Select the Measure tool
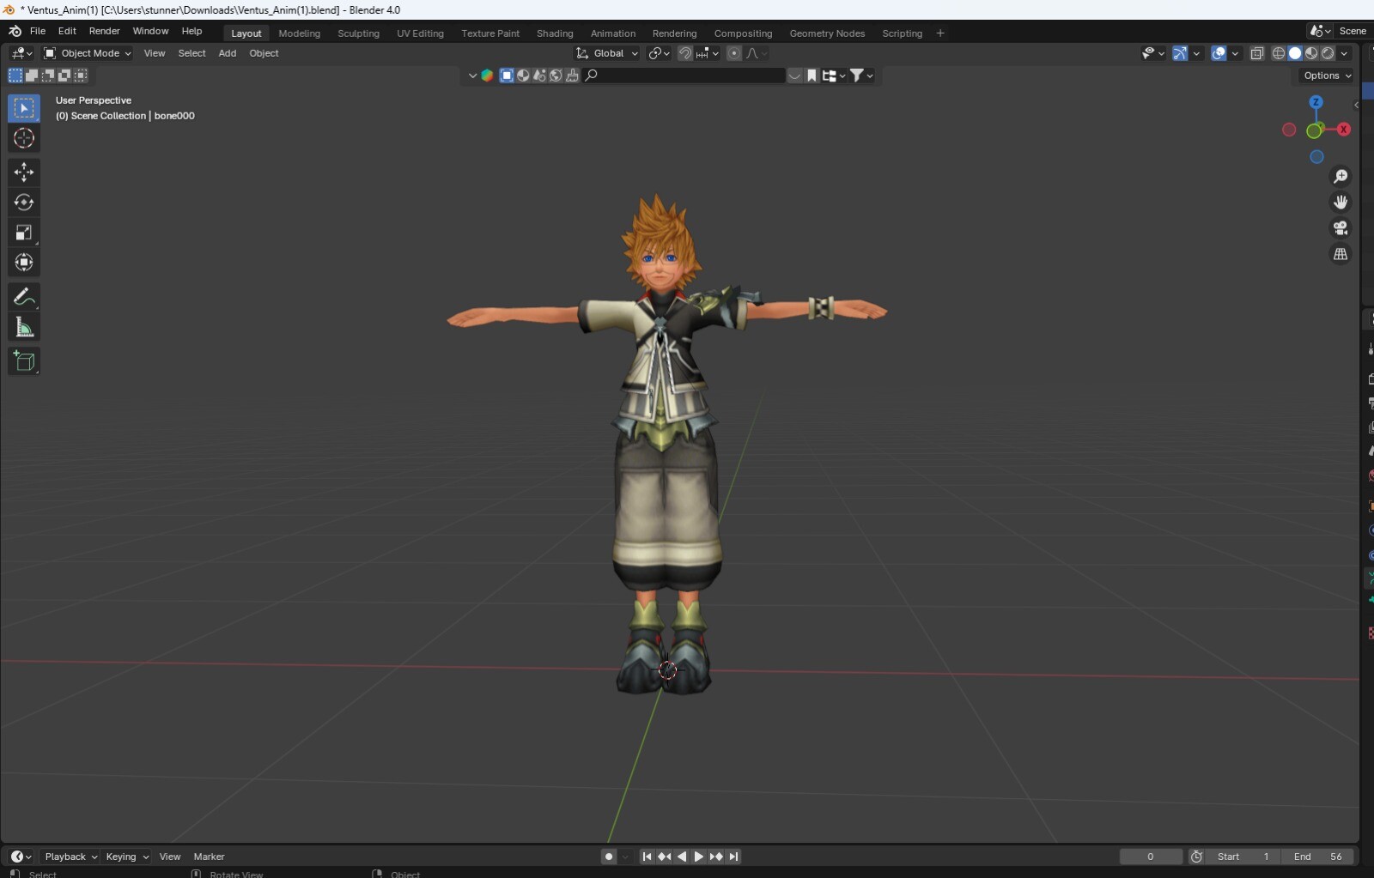This screenshot has width=1374, height=878. 24,327
